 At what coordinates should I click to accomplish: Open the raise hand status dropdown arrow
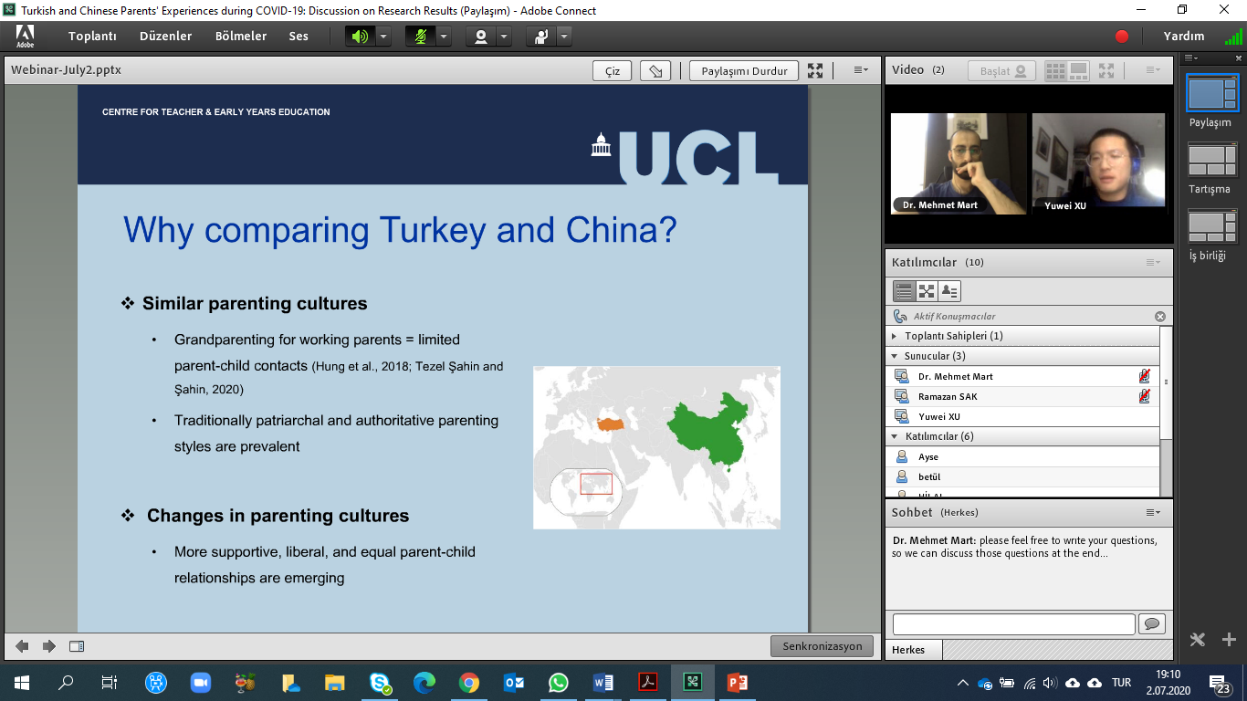564,37
